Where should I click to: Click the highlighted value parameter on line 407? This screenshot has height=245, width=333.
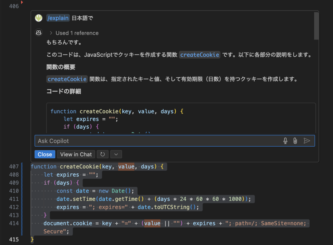[126, 166]
